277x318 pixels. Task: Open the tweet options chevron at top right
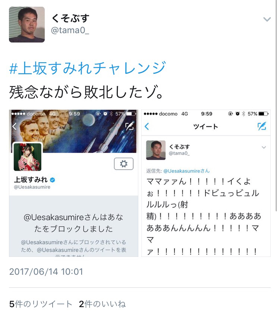coord(267,19)
